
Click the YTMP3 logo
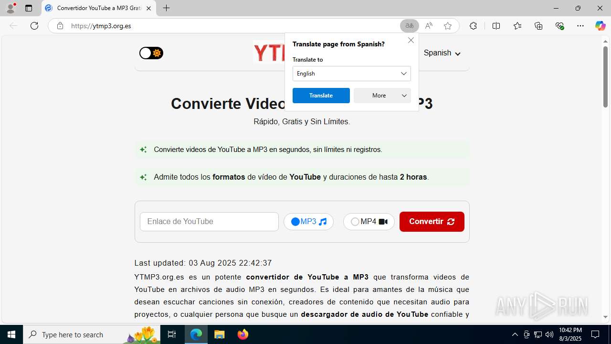click(269, 53)
